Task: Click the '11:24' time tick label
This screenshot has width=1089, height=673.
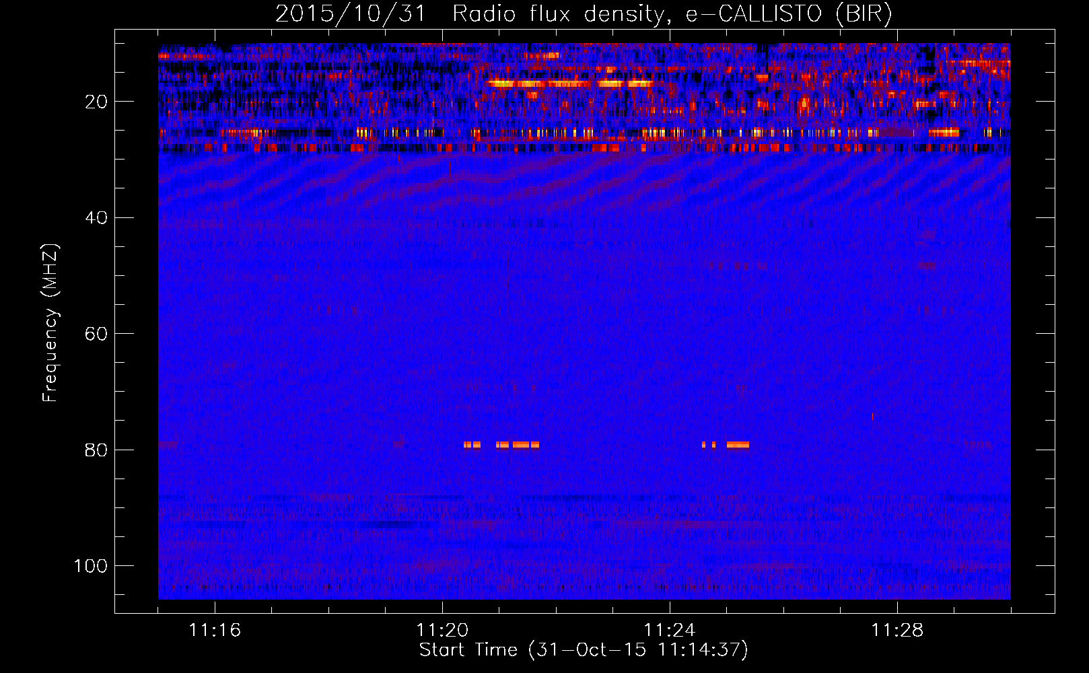Action: [670, 631]
